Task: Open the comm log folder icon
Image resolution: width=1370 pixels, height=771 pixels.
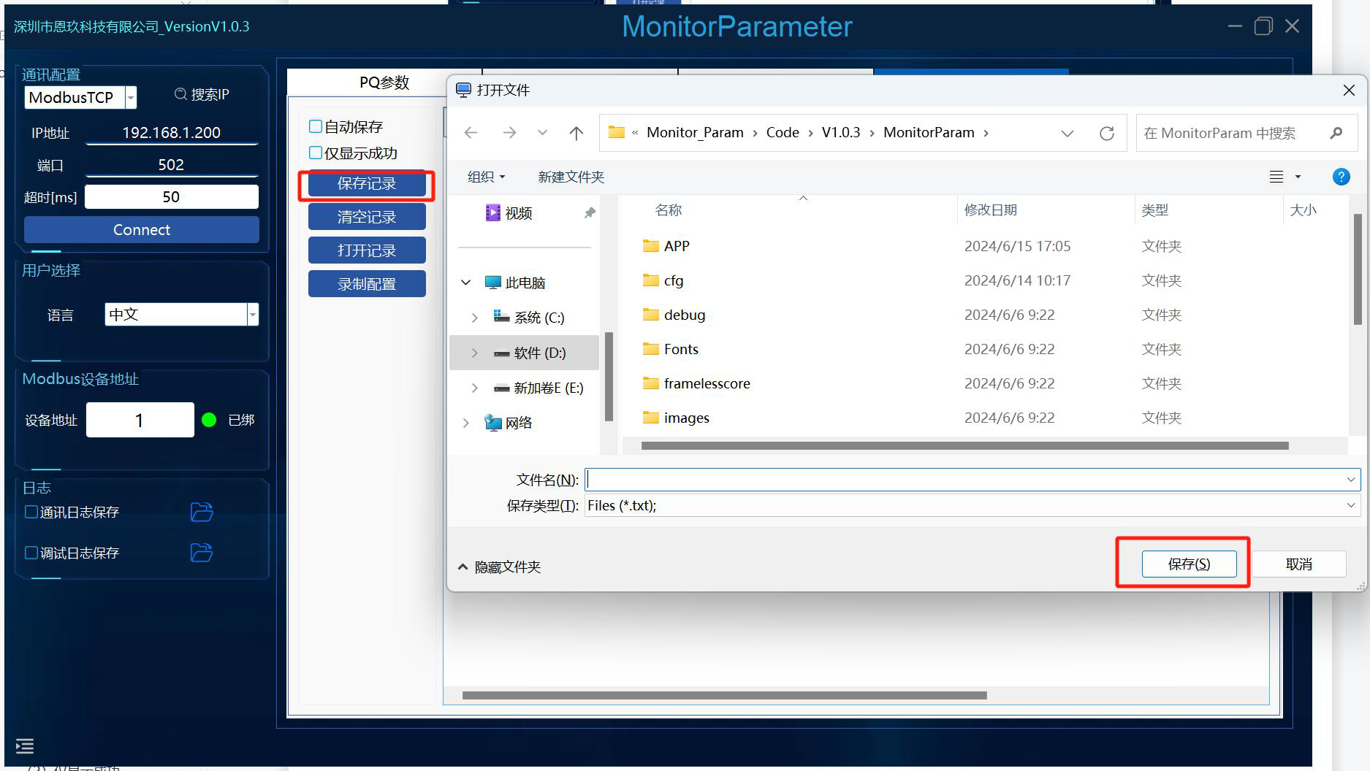Action: (x=202, y=512)
